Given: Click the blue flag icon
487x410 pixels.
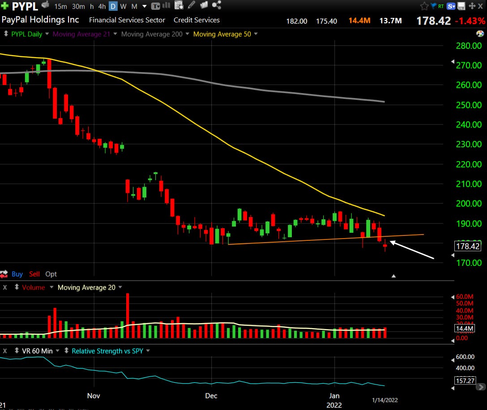Looking at the screenshot, I should pos(434,5).
